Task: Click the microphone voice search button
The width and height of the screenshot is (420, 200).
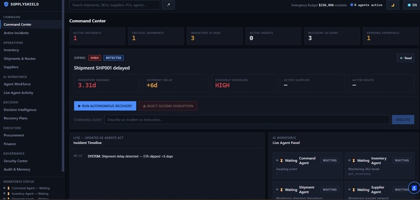Action: 168,5
